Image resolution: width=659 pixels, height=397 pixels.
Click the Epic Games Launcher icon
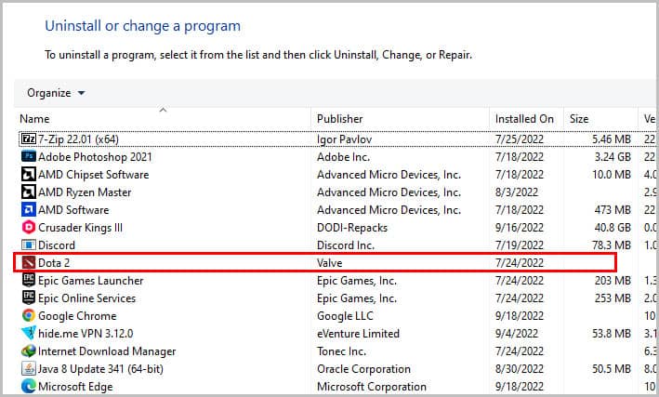29,280
